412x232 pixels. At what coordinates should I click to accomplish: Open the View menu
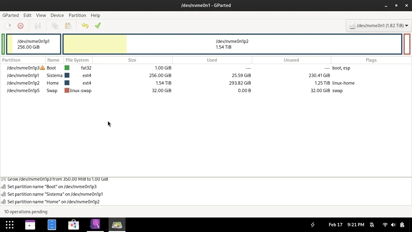point(41,15)
